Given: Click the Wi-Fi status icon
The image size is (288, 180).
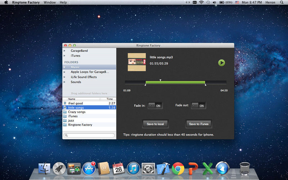Looking at the screenshot, I should 202,3.
